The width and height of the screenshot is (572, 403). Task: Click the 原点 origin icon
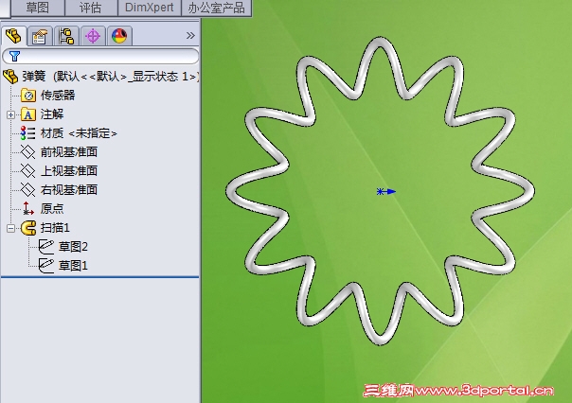pyautogui.click(x=28, y=208)
